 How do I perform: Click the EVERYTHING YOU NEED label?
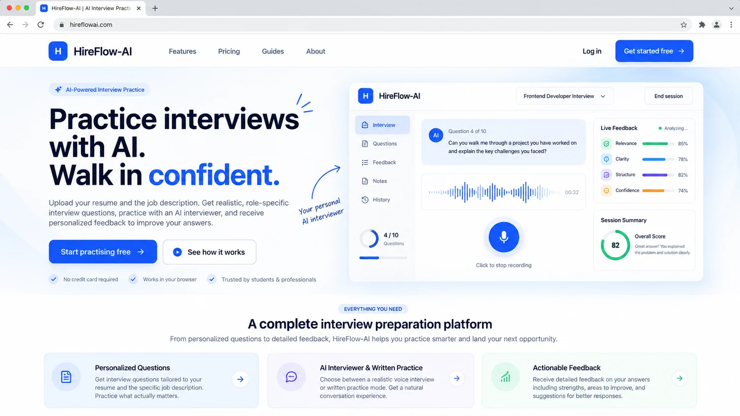pyautogui.click(x=373, y=309)
